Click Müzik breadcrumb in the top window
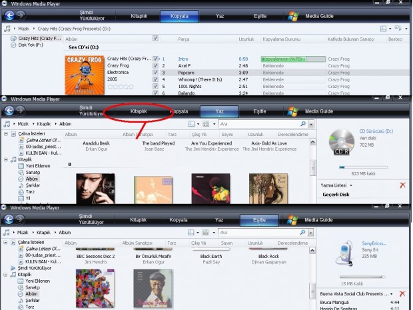The width and height of the screenshot is (413, 310). pyautogui.click(x=23, y=29)
